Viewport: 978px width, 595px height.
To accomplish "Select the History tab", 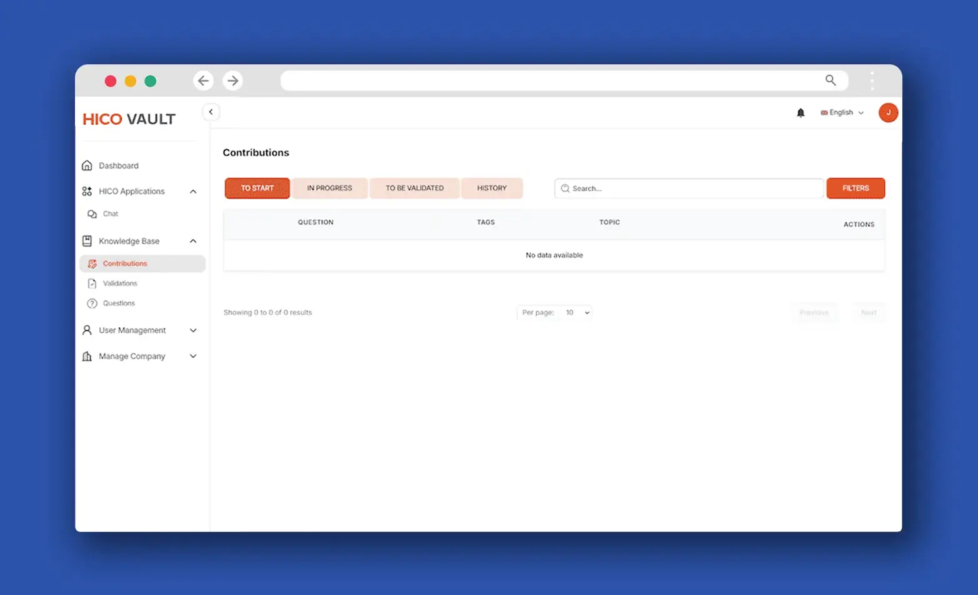I will click(492, 189).
